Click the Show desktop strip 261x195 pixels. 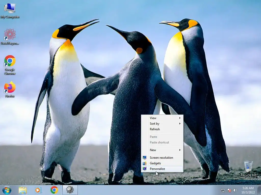(259, 190)
